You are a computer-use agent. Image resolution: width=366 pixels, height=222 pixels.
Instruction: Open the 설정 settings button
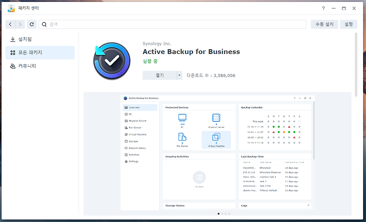click(x=348, y=24)
